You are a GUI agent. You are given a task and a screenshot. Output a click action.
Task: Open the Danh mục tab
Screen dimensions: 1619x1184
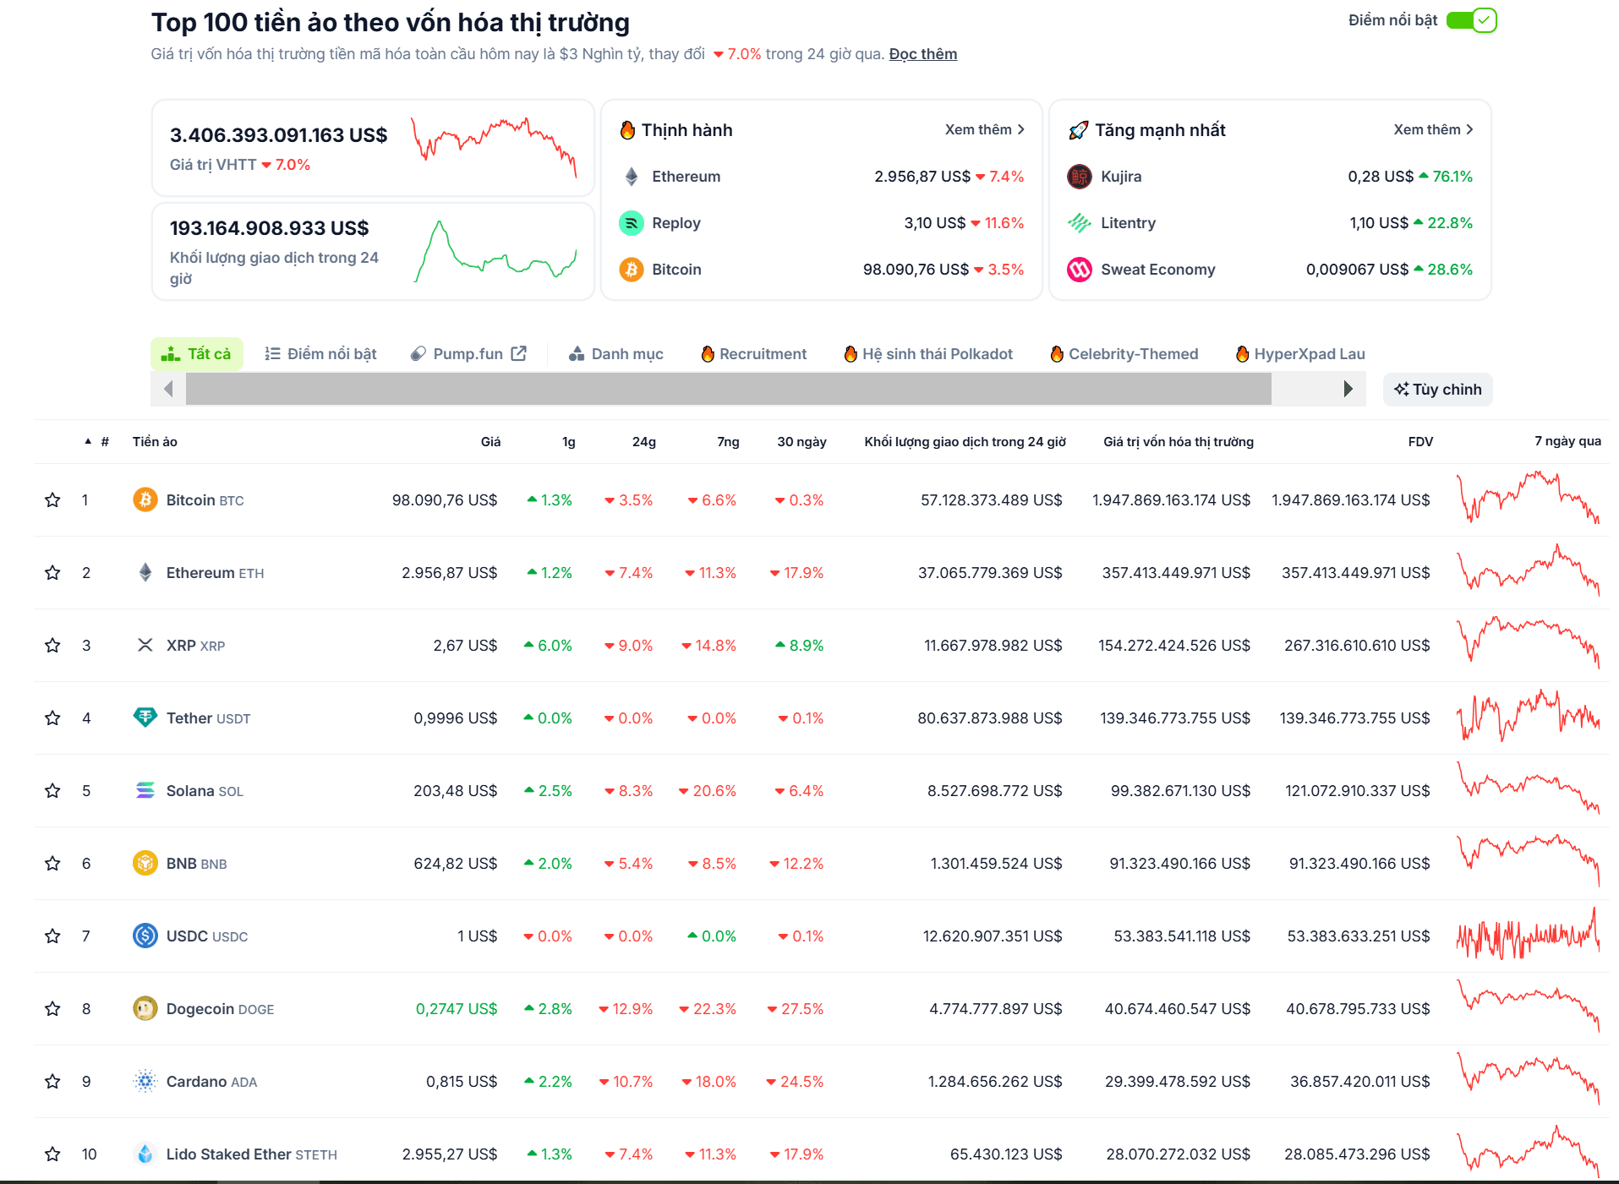[x=616, y=353]
